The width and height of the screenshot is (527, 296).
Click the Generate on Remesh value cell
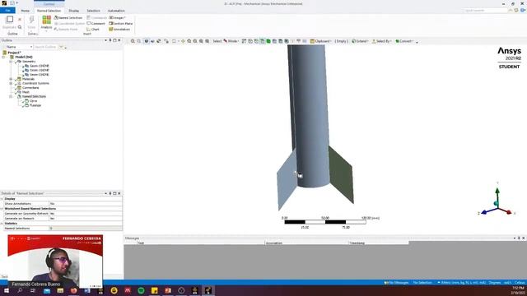click(x=86, y=218)
